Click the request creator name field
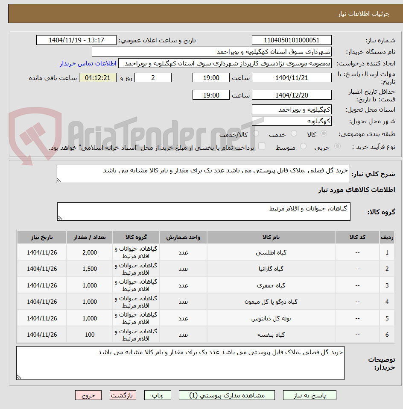Screen dimensions: 403x409 pos(225,63)
